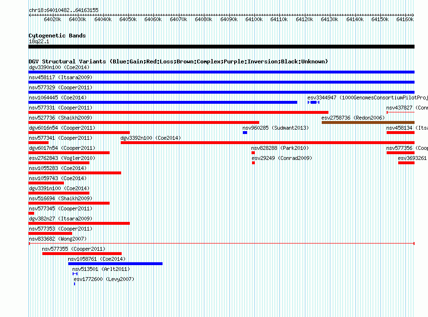Click the esv3693261 variant label
The height and width of the screenshot is (317, 428).
click(x=413, y=158)
